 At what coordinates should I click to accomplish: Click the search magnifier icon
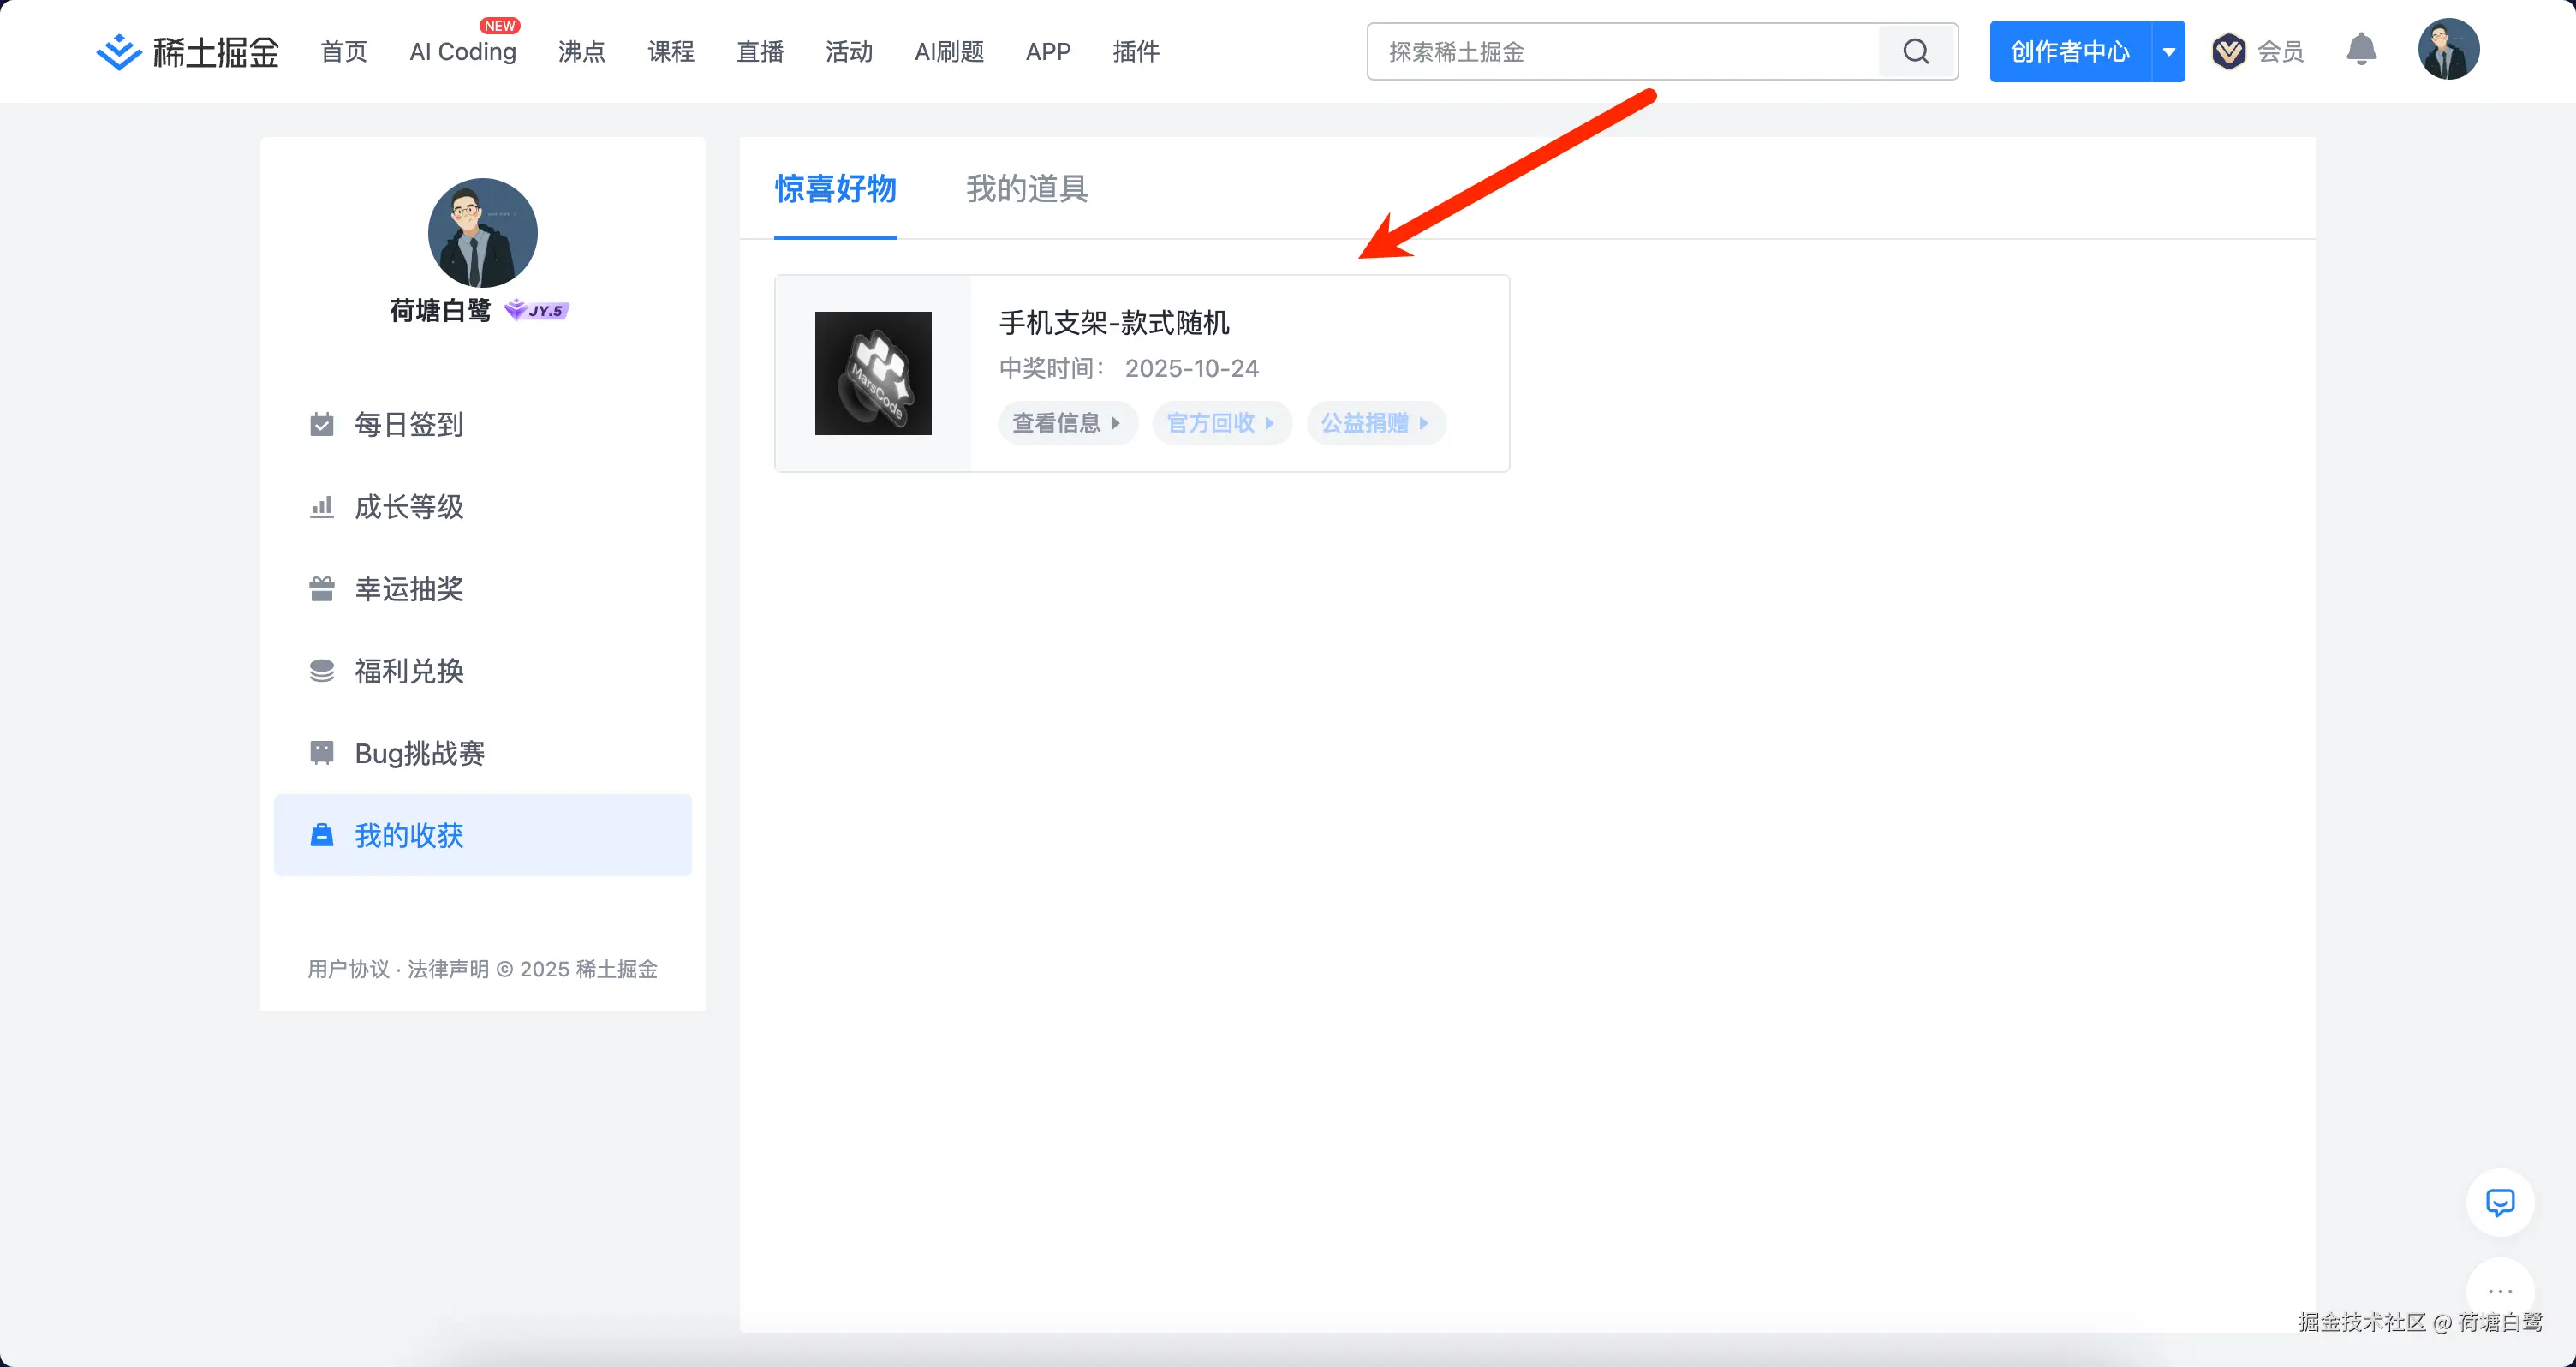(x=1915, y=51)
